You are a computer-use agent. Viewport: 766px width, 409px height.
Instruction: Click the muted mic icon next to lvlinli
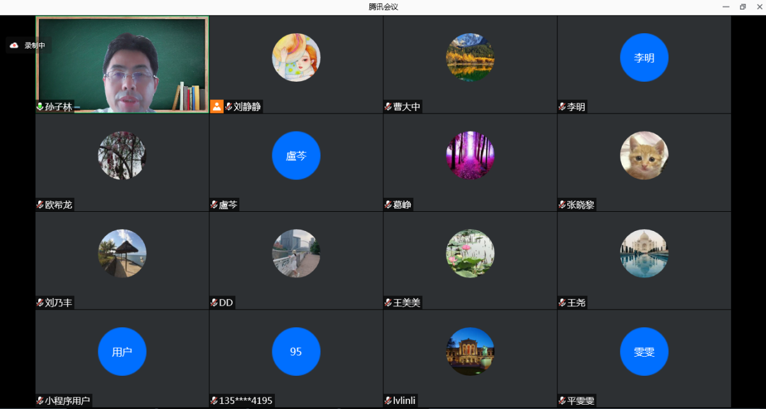coord(388,401)
